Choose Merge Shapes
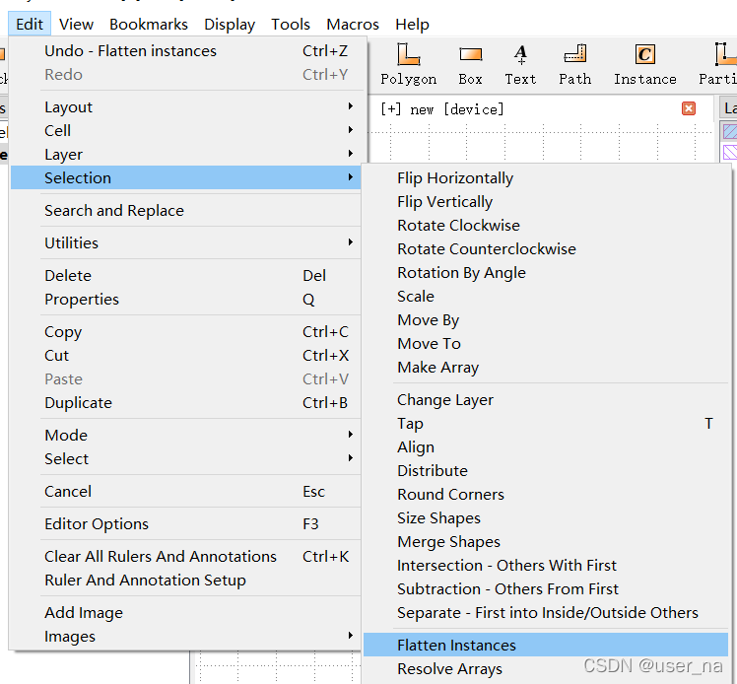This screenshot has height=684, width=737. coord(545,541)
